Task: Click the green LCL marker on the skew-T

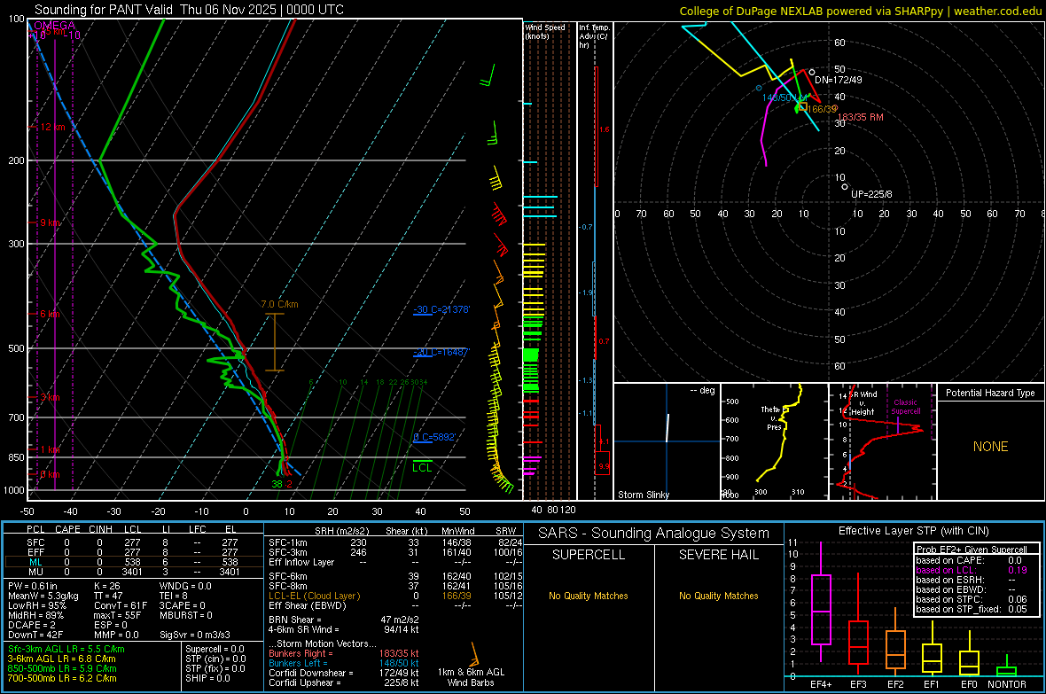Action: tap(423, 466)
